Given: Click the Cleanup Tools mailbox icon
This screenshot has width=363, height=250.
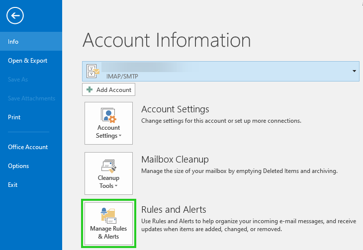Looking at the screenshot, I should 108,165.
